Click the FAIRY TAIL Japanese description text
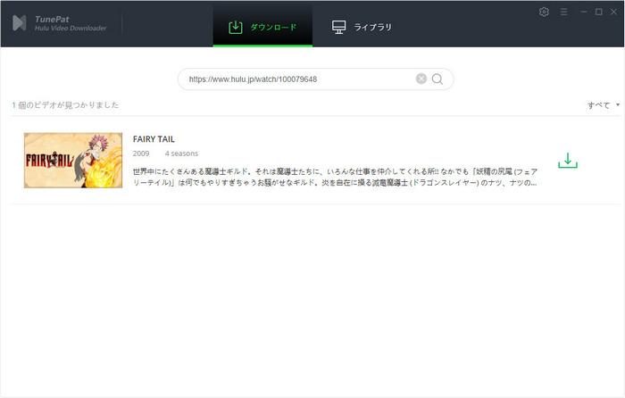Screen dimensions: 625x398 [x=335, y=177]
